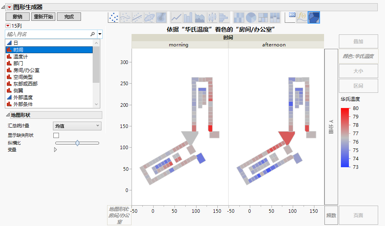Click the 时间 grouping header above the panels
Image resolution: width=385 pixels, height=226 pixels.
(x=228, y=38)
